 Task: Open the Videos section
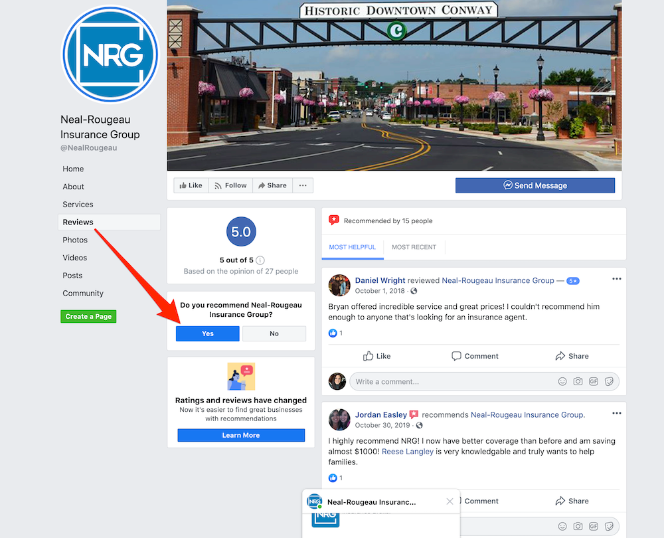tap(74, 258)
